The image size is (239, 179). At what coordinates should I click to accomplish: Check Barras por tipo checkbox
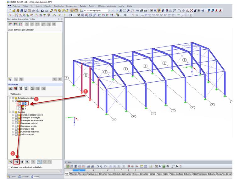pos(16,129)
